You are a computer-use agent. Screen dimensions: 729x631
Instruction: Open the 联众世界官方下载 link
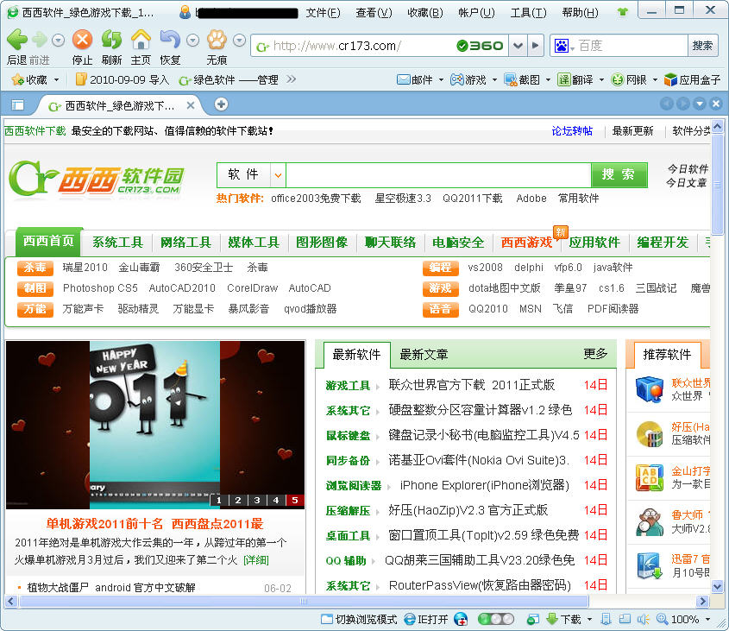tap(471, 385)
